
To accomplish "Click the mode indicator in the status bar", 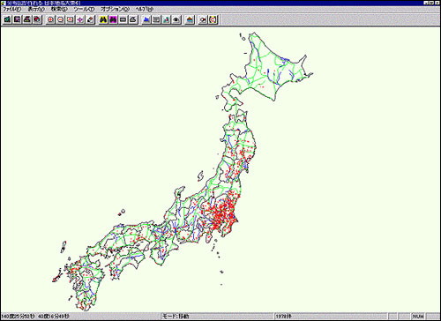I will pyautogui.click(x=176, y=317).
